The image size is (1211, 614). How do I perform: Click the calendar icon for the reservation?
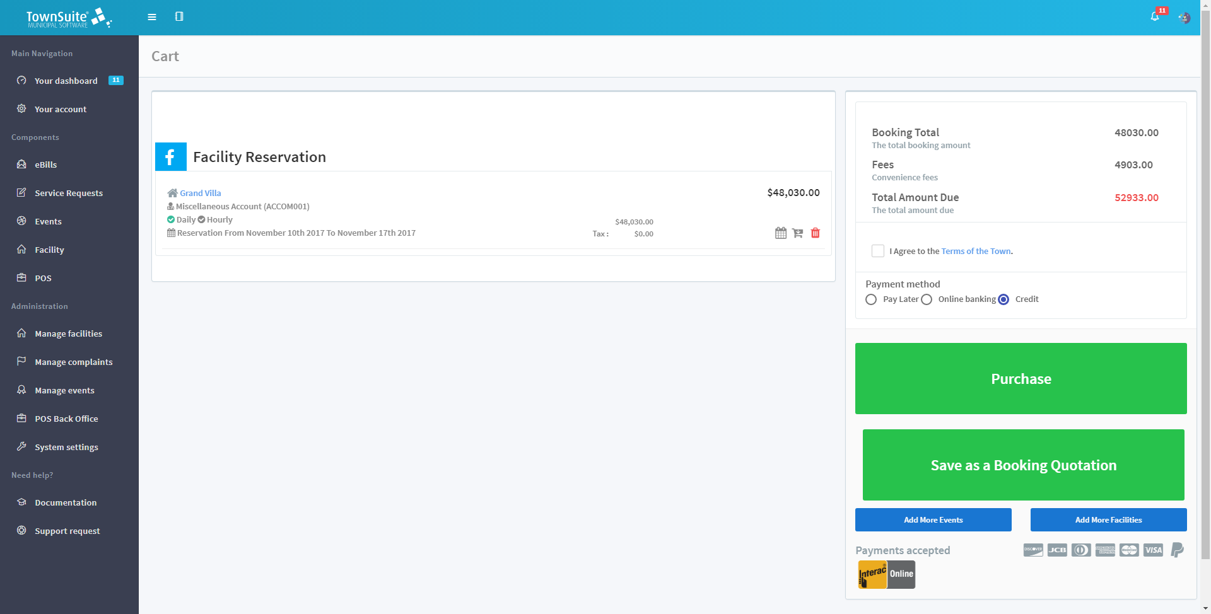click(x=780, y=233)
